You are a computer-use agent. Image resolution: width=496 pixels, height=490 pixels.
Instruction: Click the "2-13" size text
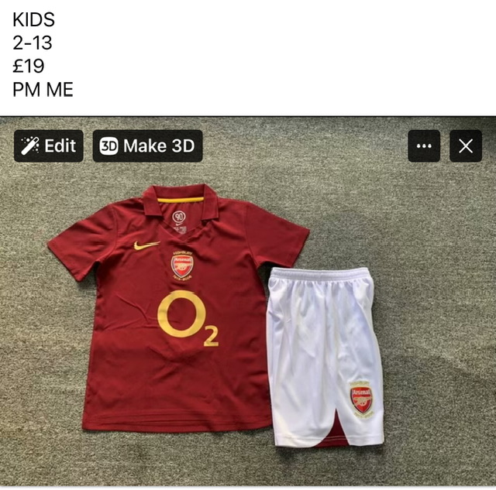click(x=34, y=43)
